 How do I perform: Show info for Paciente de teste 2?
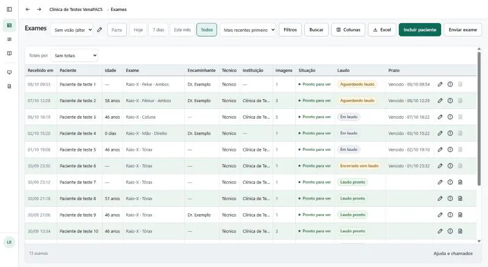point(450,100)
